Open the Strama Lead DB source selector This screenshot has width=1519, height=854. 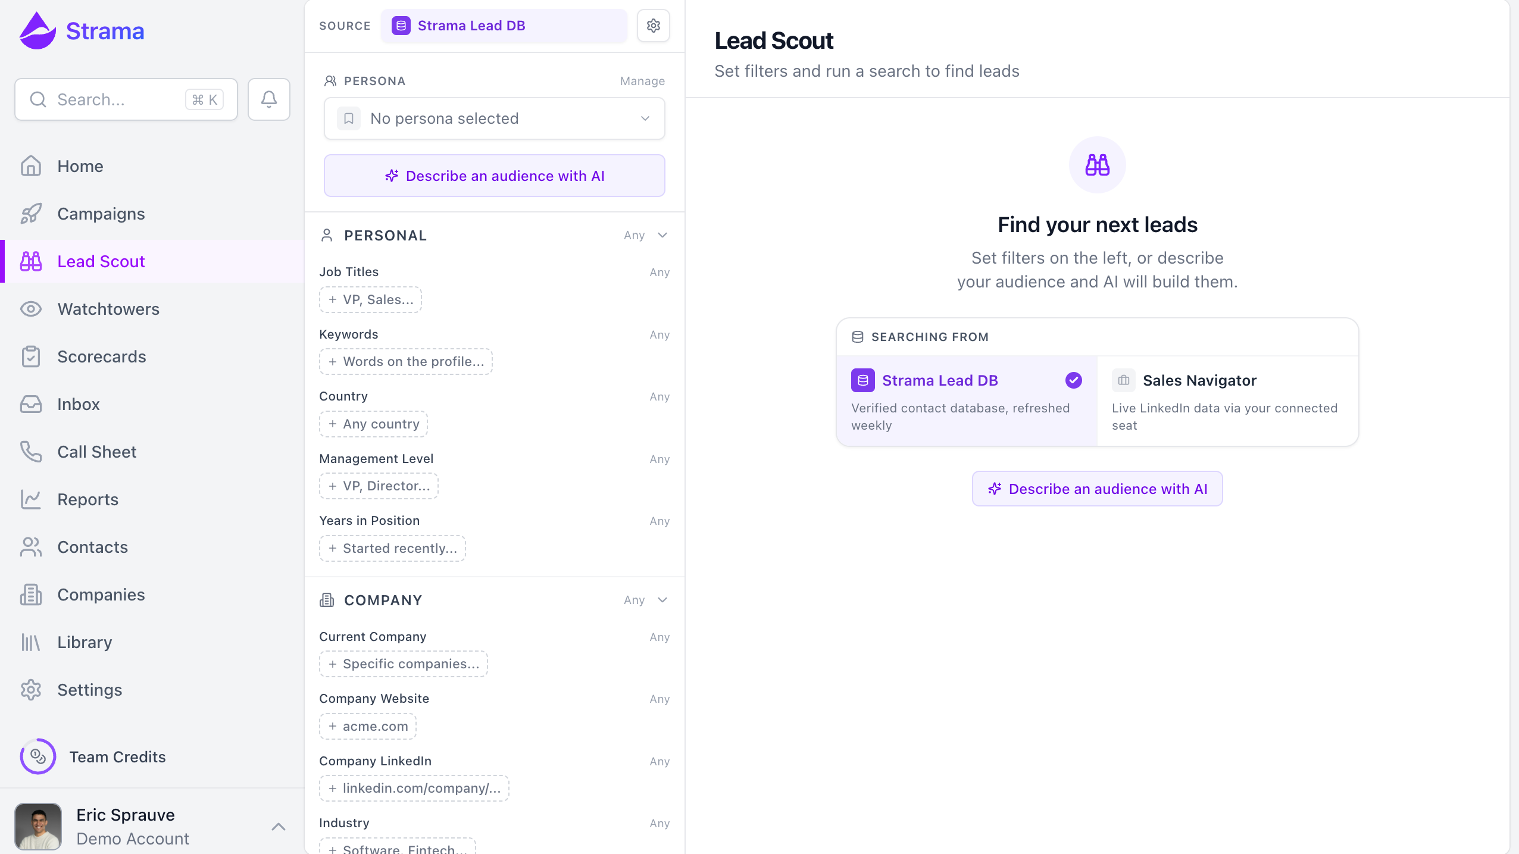[x=504, y=26]
